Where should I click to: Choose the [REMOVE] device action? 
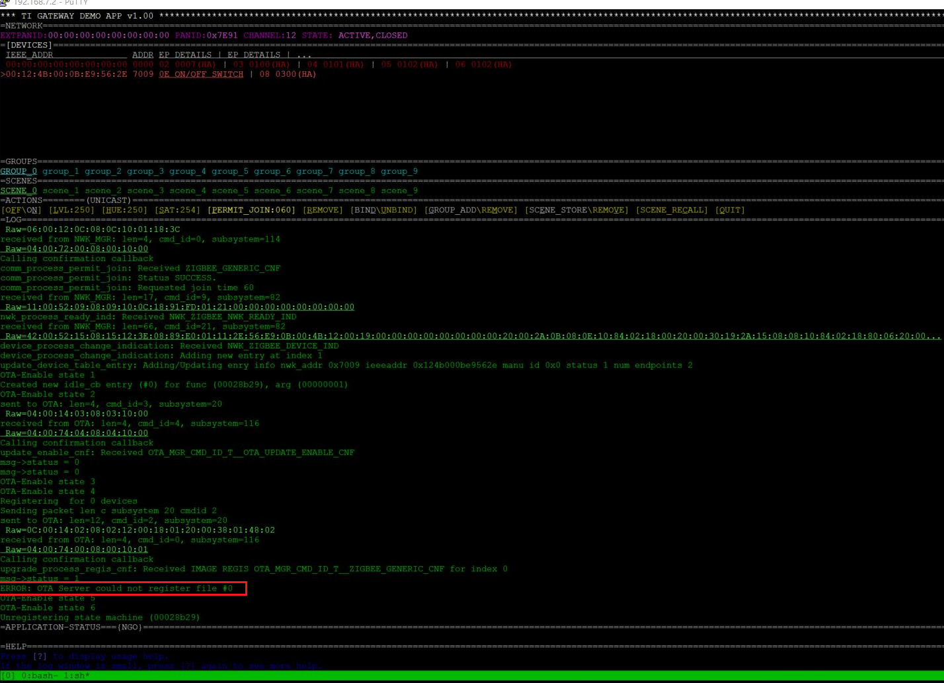323,210
